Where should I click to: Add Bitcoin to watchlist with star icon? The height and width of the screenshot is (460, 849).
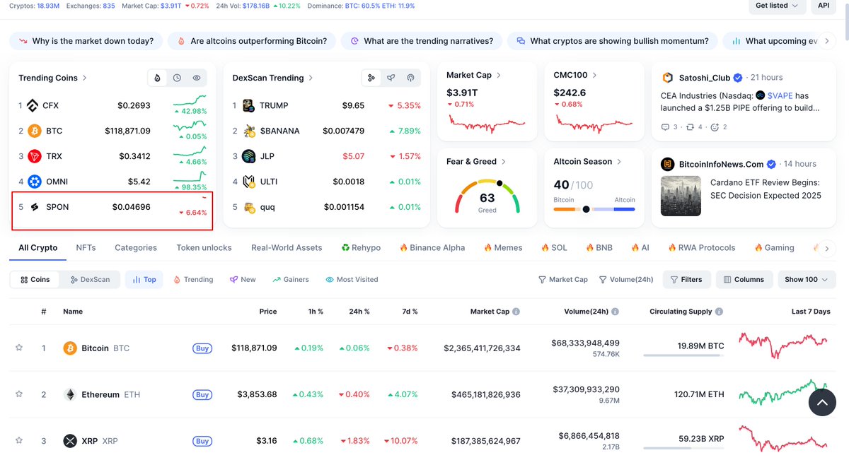click(x=19, y=348)
